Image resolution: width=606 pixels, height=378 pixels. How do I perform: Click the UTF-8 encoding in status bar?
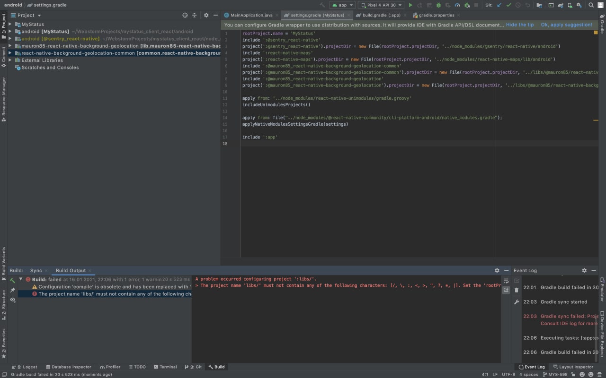click(508, 374)
